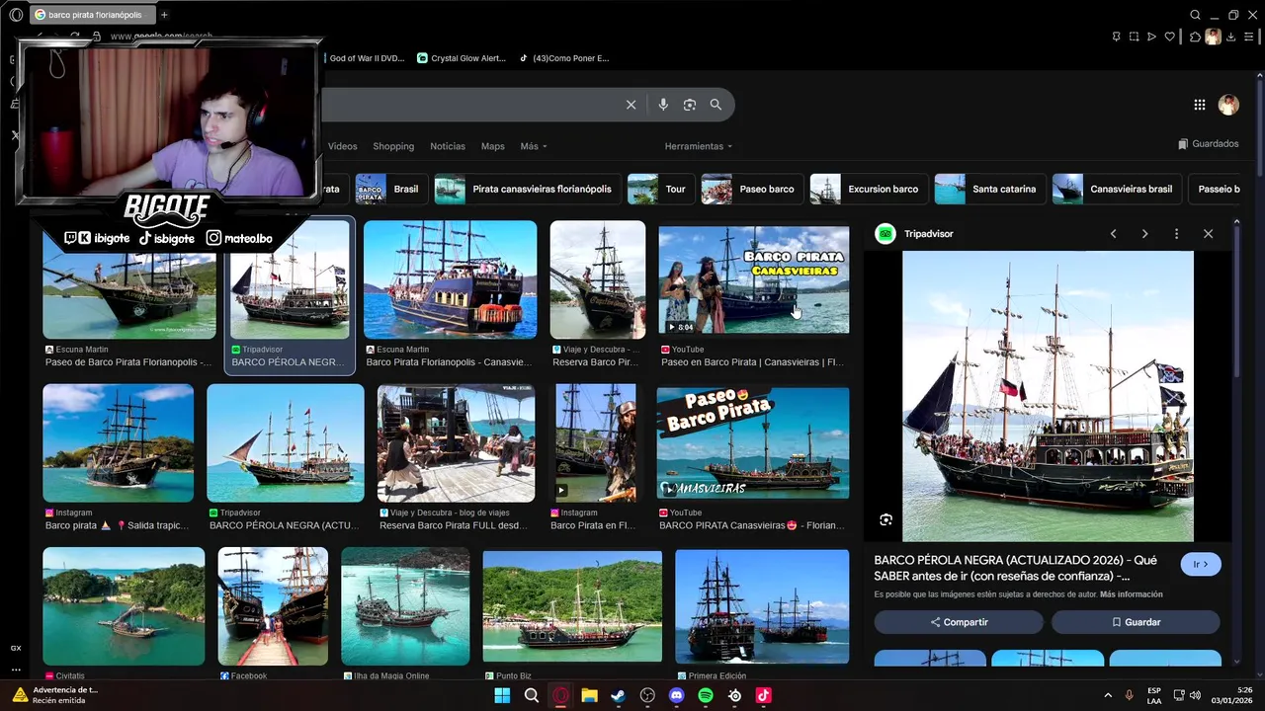
Task: Open the Opera easy setup sliders icon
Action: (x=1248, y=37)
